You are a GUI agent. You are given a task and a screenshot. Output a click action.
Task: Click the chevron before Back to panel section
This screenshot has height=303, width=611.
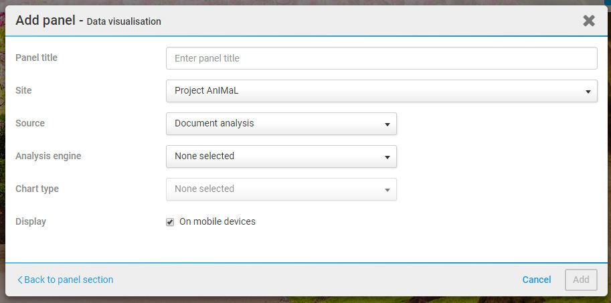19,280
